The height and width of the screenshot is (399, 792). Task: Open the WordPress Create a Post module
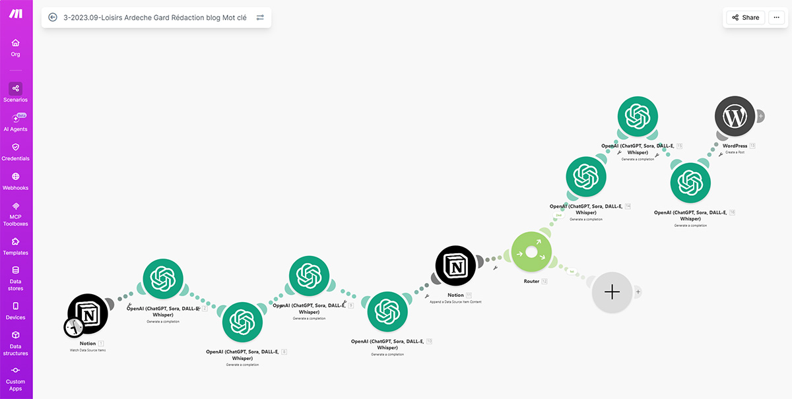[735, 117]
